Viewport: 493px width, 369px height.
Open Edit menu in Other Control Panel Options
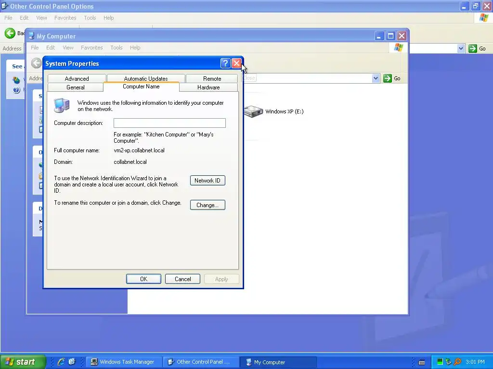pos(24,18)
